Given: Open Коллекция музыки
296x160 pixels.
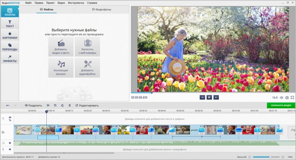Looking at the screenshot, I should pos(61,68).
